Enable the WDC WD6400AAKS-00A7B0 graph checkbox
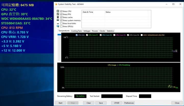The image size is (184, 106). (x=142, y=35)
